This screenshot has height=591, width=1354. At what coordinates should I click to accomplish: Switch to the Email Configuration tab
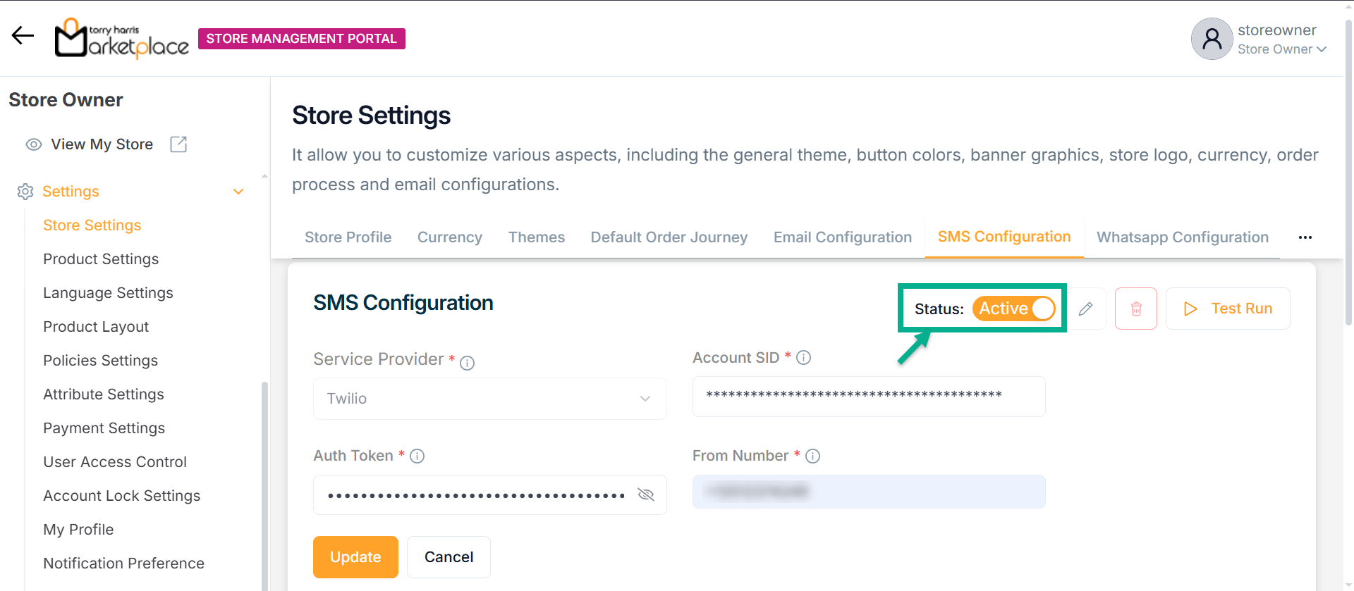click(842, 237)
